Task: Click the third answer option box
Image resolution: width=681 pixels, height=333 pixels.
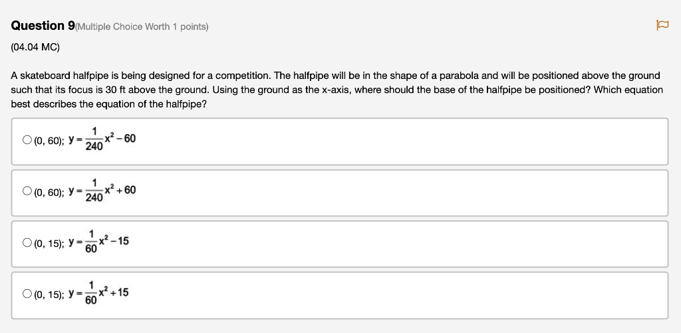Action: 340,244
